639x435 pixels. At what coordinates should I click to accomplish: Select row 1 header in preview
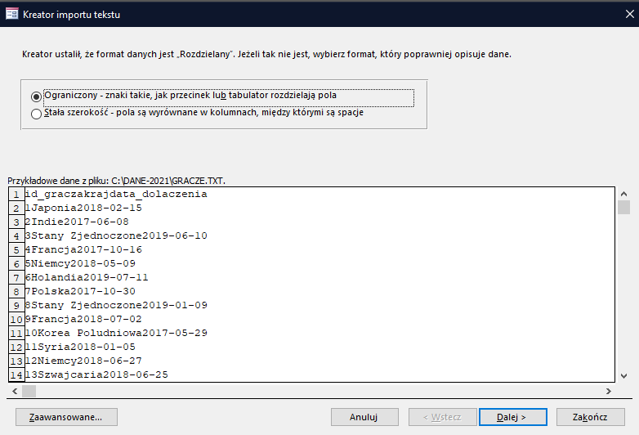point(16,195)
